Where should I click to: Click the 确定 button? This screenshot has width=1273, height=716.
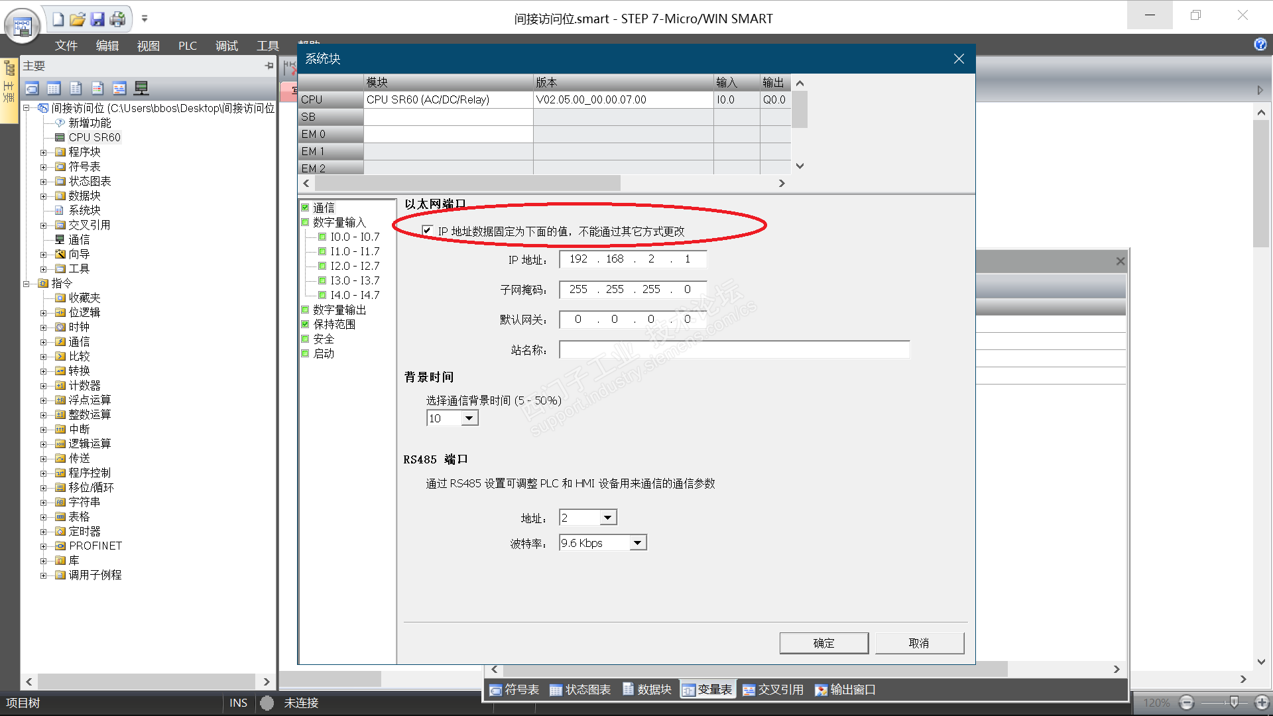[x=823, y=643]
